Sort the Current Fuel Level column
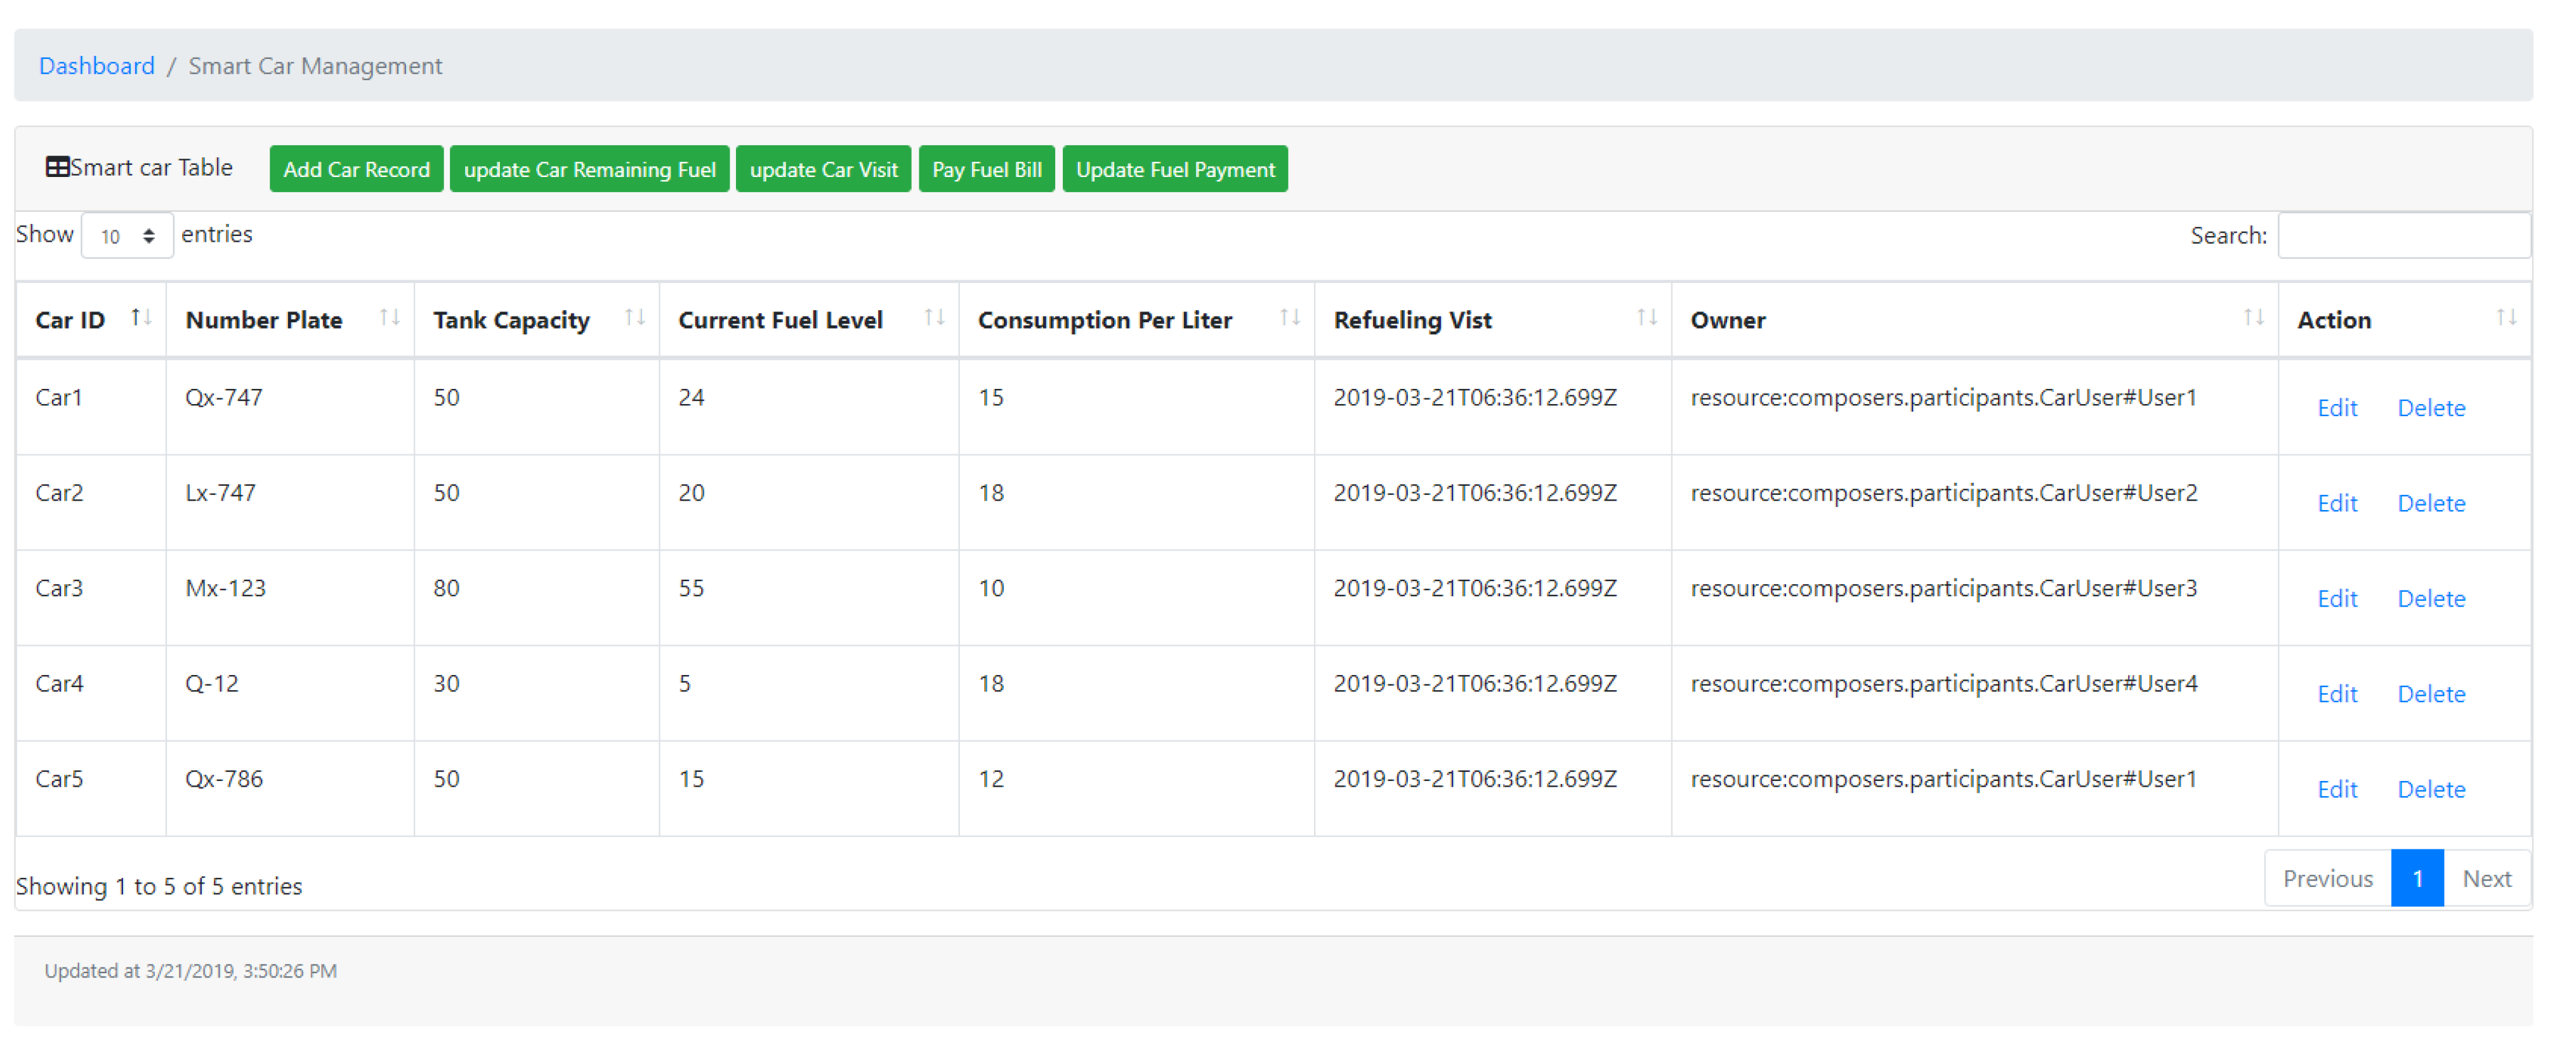2576x1048 pixels. click(x=935, y=318)
